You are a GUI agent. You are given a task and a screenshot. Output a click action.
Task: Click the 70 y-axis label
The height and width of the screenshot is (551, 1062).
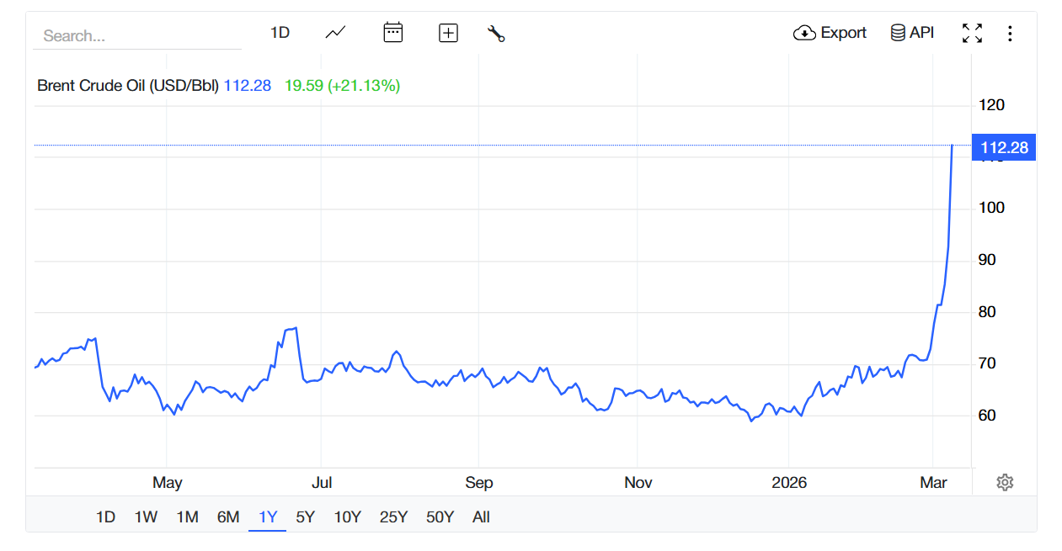pyautogui.click(x=987, y=363)
